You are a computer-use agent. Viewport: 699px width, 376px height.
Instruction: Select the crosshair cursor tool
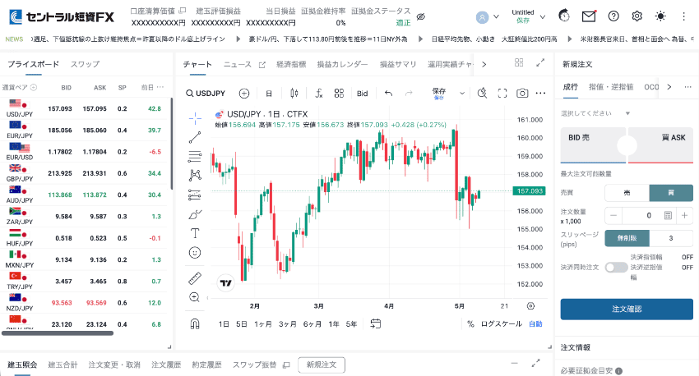(x=195, y=118)
